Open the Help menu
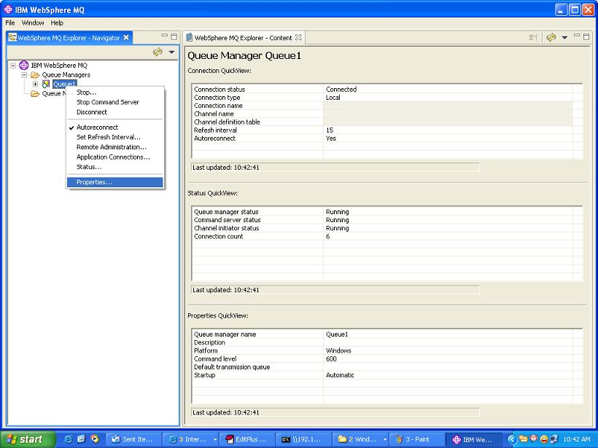 tap(57, 23)
